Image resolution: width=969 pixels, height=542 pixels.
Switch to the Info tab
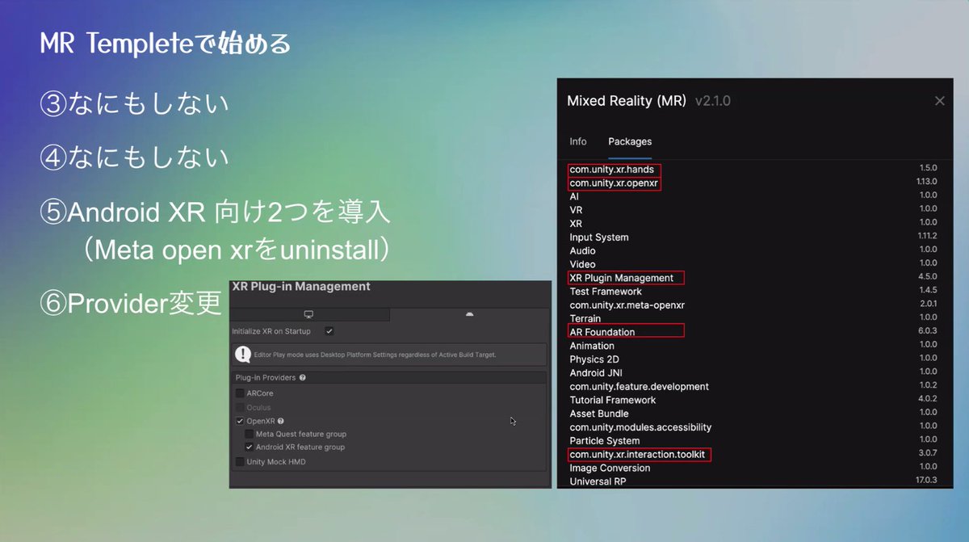tap(578, 141)
